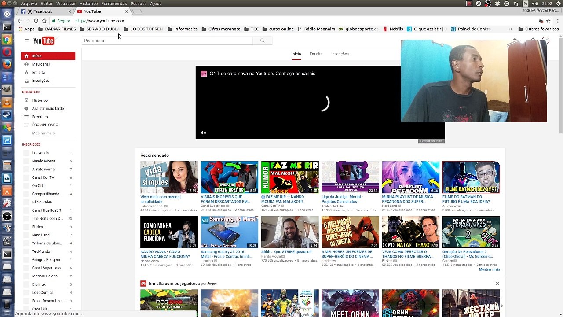
Task: Open the JOGOS TORRENT bookmark folder
Action: click(x=143, y=29)
